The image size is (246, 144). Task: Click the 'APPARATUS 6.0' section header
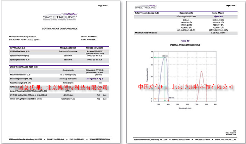(x=18, y=48)
